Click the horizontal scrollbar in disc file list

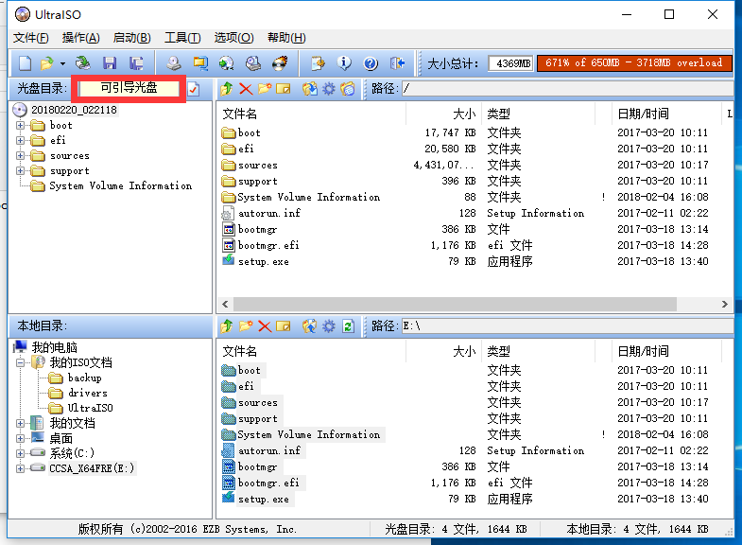pos(455,304)
